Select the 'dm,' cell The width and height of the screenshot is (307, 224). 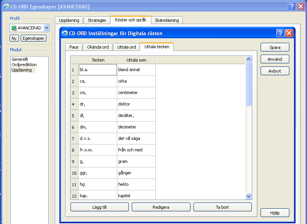click(x=98, y=127)
